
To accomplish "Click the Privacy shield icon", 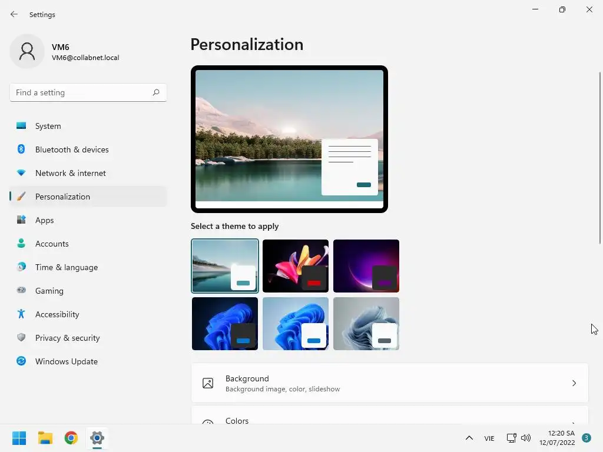I will [x=21, y=337].
